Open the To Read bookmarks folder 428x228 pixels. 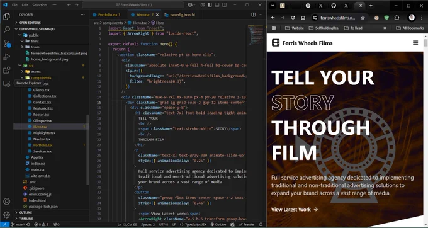point(353,28)
